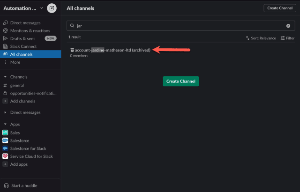Click the compose new message icon

pos(52,8)
